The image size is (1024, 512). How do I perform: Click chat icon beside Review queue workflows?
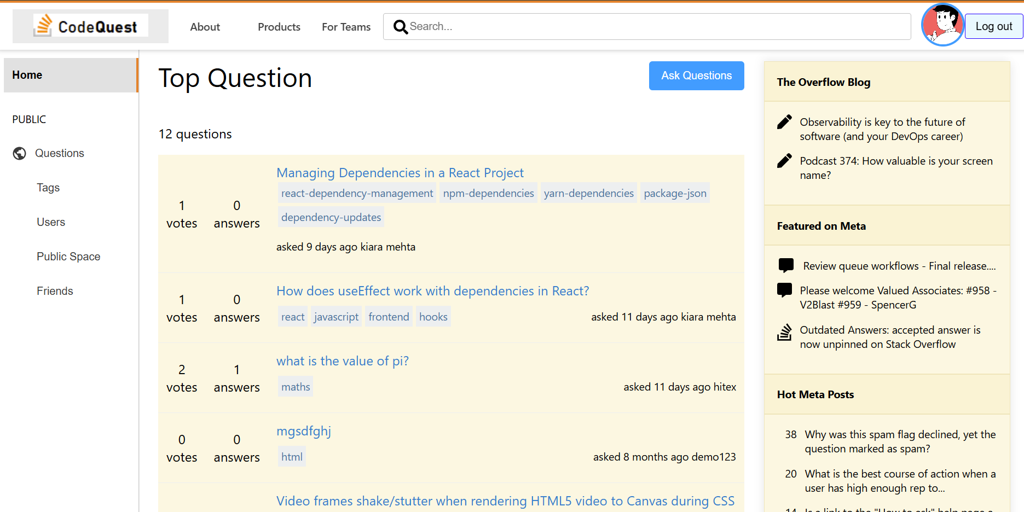[x=786, y=265]
